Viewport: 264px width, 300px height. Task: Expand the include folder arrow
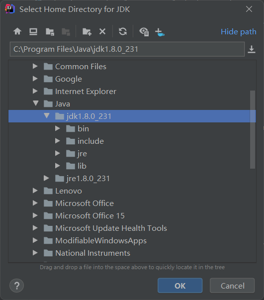coord(58,141)
